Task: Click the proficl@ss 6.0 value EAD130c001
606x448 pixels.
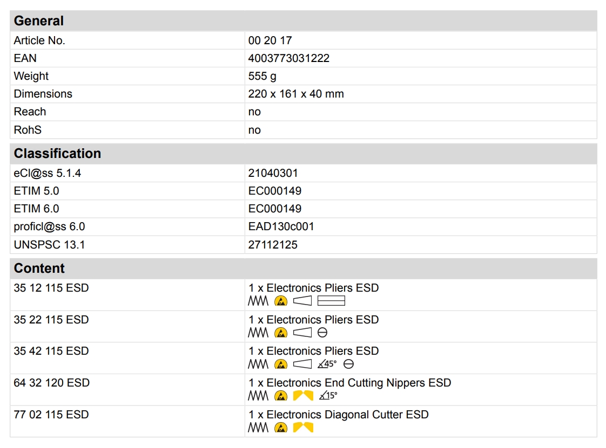Action: (x=281, y=226)
